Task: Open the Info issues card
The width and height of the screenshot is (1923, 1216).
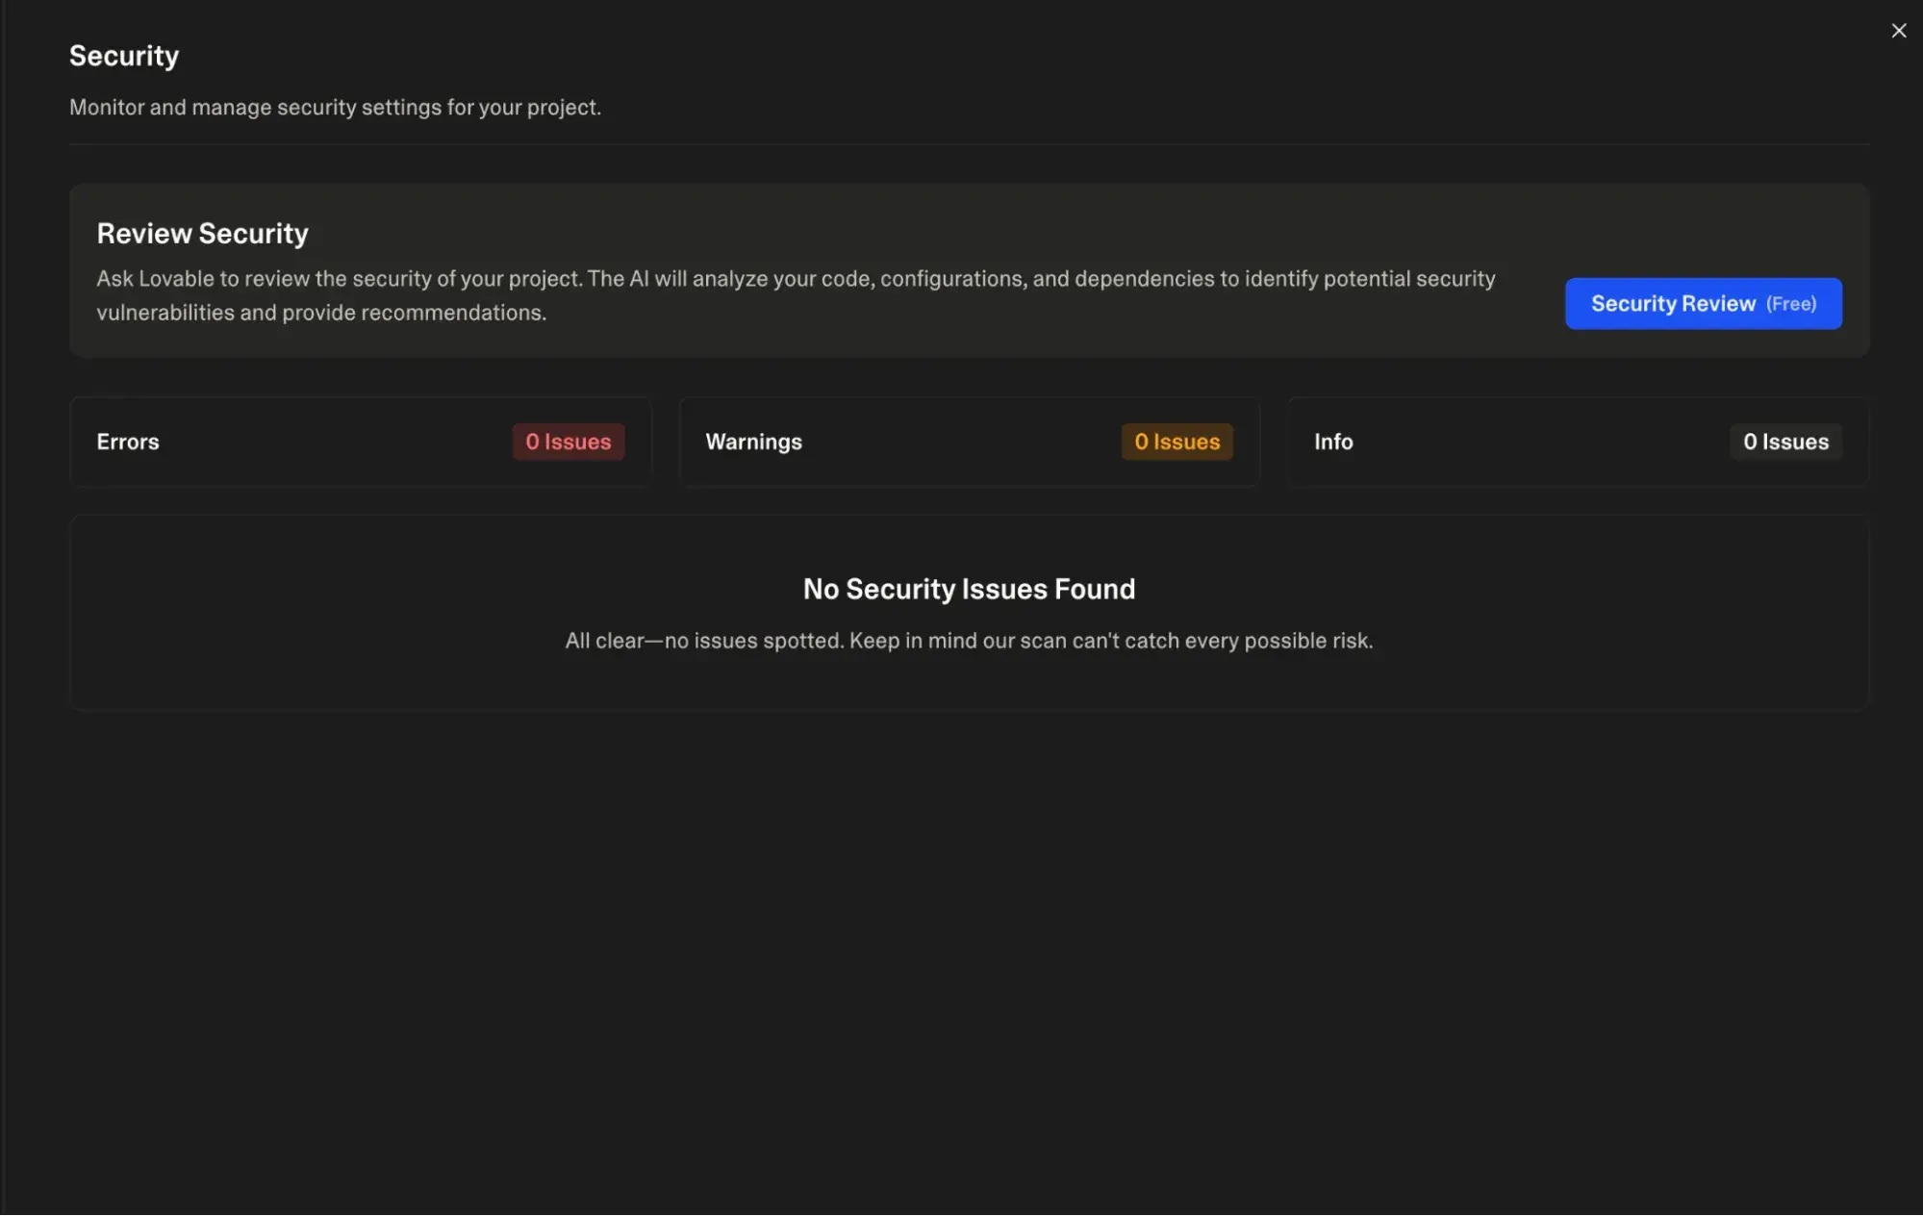Action: pos(1578,442)
